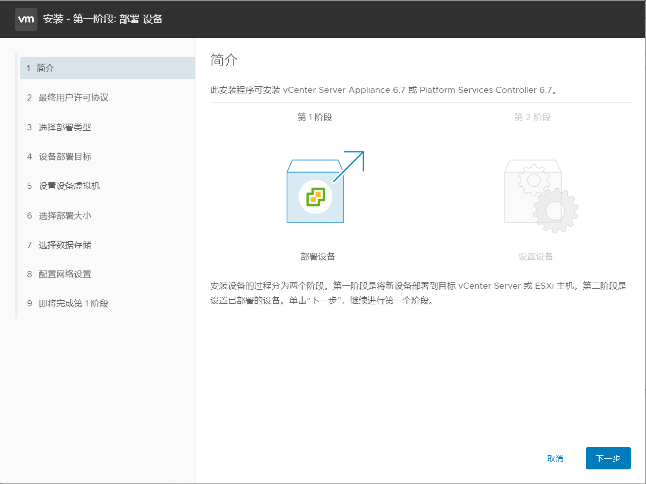Click the VMware logo in the title bar
Screen dimensions: 646x484
click(26, 19)
